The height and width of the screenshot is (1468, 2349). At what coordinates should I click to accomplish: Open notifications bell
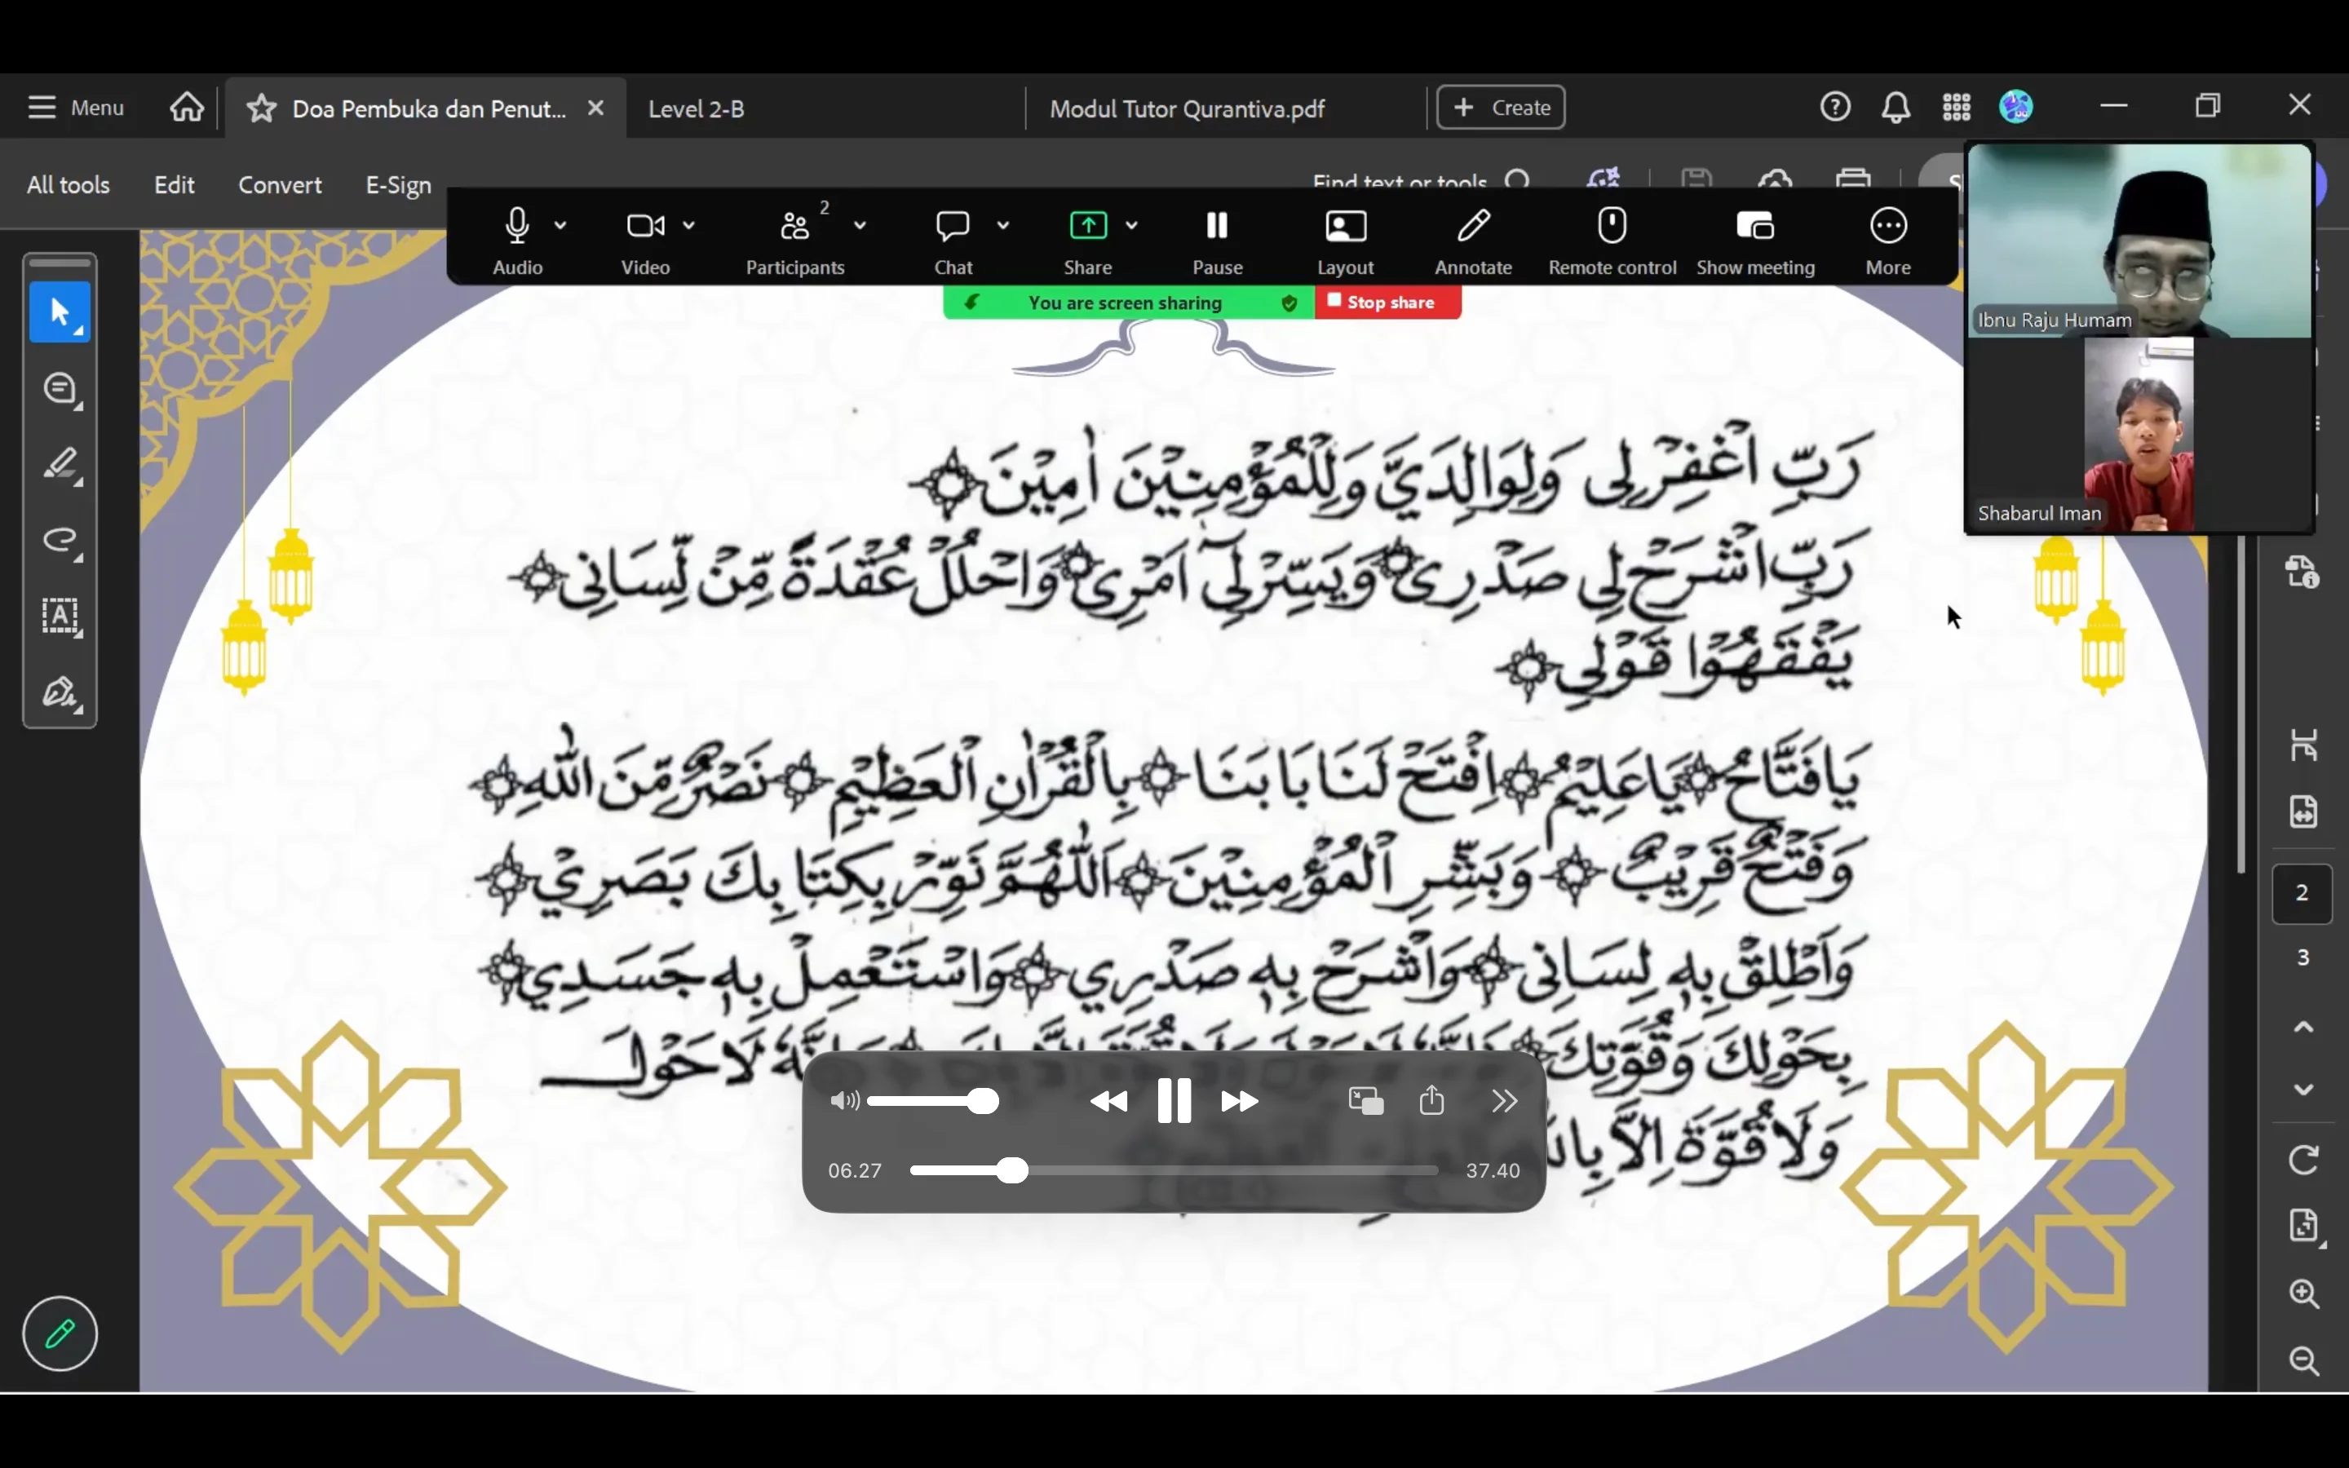tap(1896, 106)
